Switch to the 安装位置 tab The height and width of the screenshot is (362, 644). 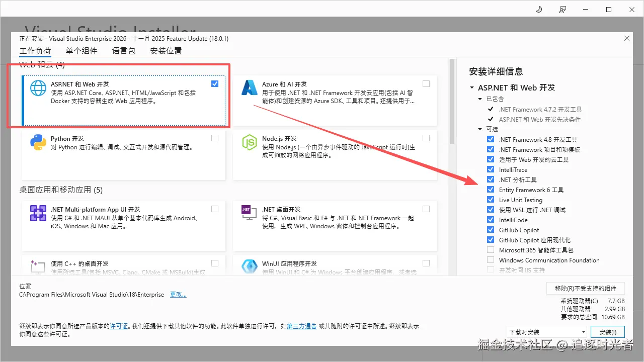pos(166,51)
